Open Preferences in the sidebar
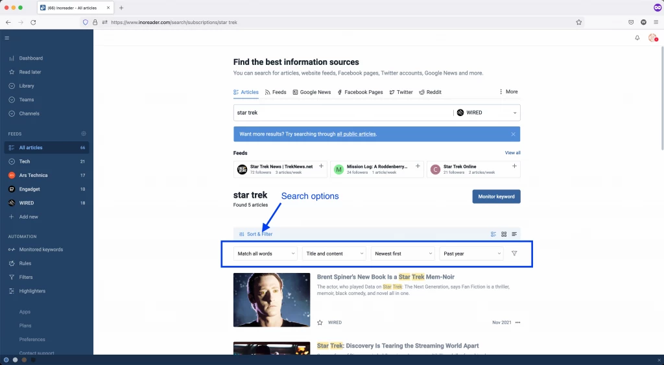The image size is (664, 365). [x=32, y=340]
